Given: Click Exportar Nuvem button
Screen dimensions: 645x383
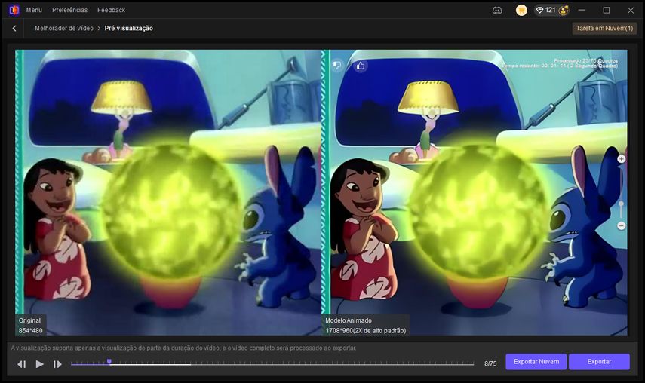Looking at the screenshot, I should click(536, 362).
